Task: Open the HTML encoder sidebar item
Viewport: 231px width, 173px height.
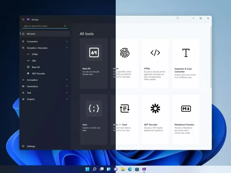Action: [45, 54]
